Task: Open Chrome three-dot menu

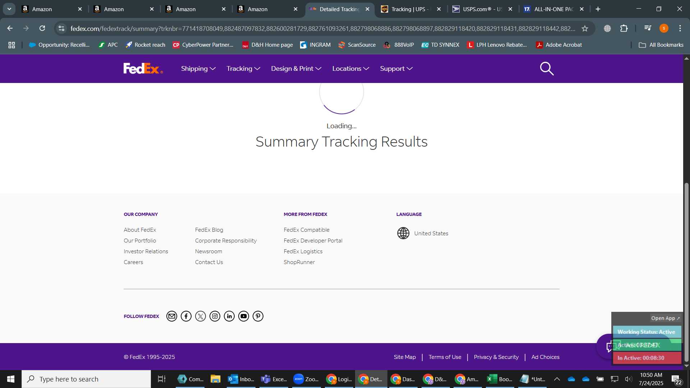Action: point(680,28)
